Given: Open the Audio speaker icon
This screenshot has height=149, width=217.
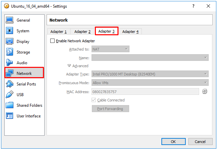Looking at the screenshot, I should 9,63.
